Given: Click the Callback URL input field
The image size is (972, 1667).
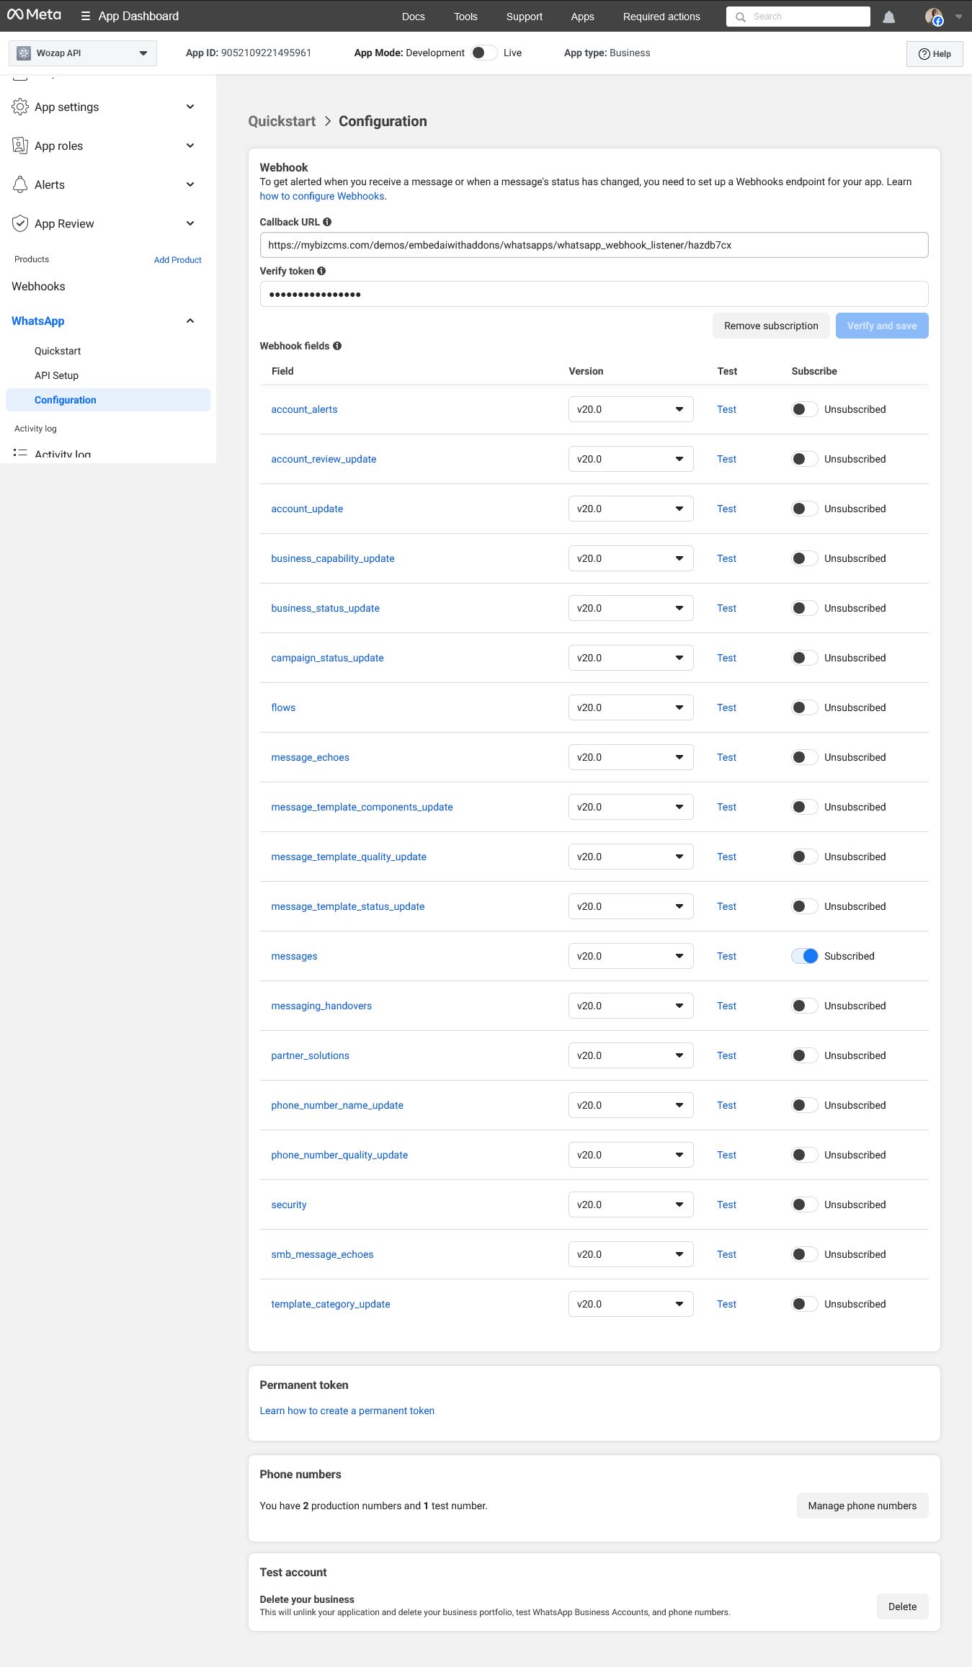Looking at the screenshot, I should point(594,245).
